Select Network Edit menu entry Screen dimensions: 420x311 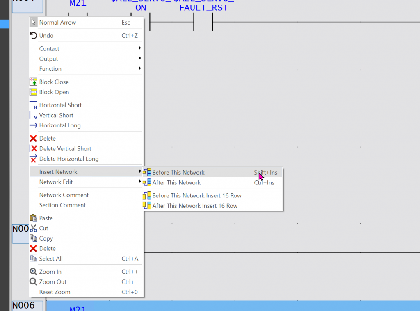pyautogui.click(x=86, y=182)
